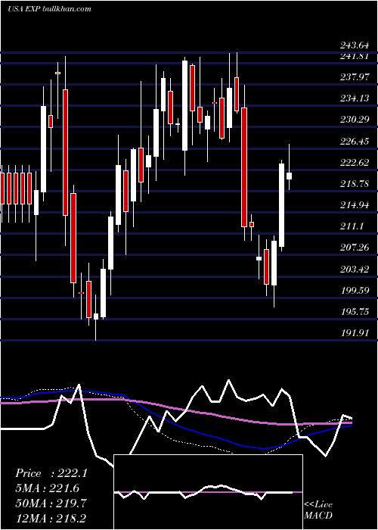
Task: Click the 214.94 price axis label
Action: pyautogui.click(x=355, y=205)
